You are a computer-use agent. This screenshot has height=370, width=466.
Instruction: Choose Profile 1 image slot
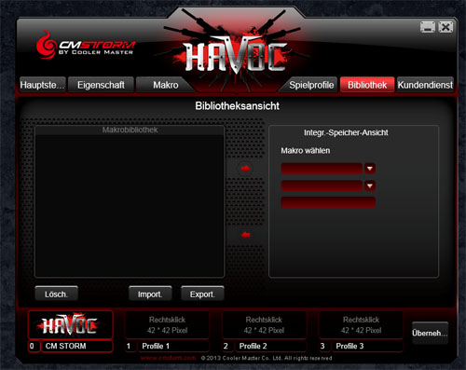coord(167,325)
